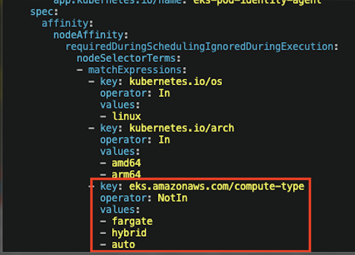Click the 'spec:' line
The image size is (355, 255).
click(44, 12)
